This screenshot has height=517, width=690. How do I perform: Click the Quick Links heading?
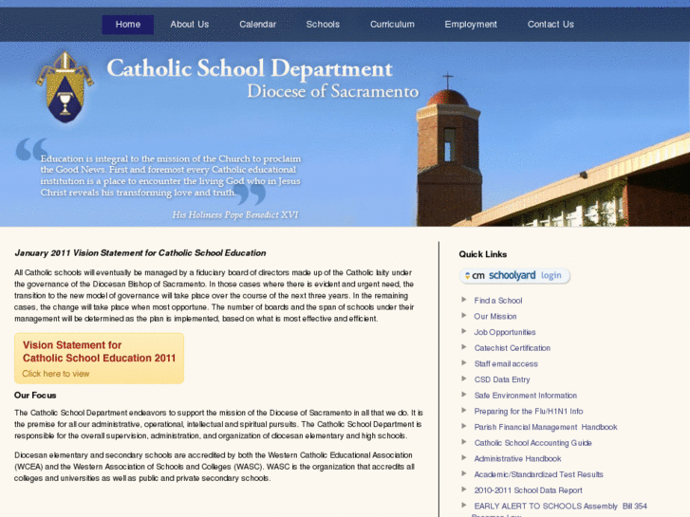[483, 254]
